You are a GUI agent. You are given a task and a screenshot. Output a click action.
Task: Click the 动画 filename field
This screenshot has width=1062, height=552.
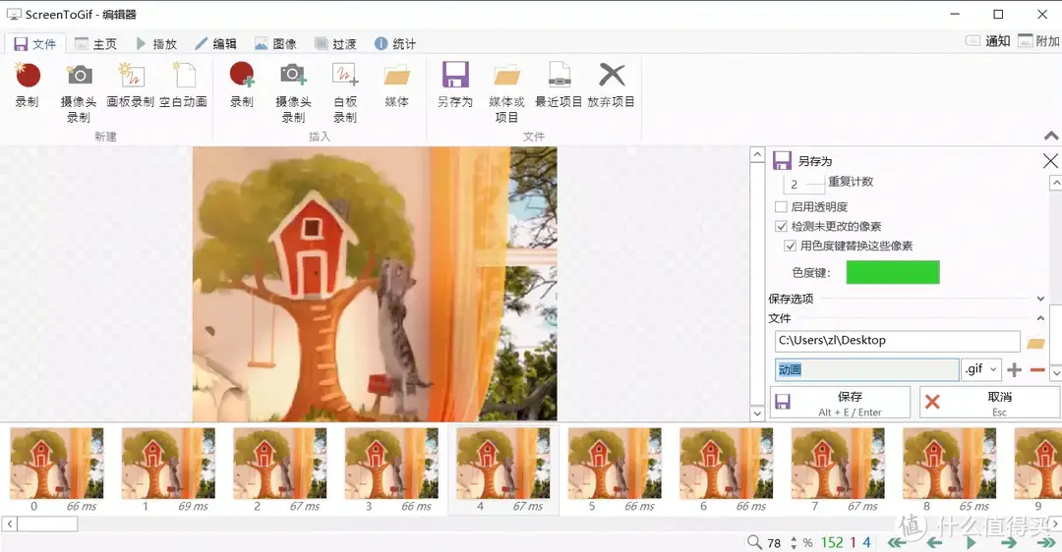[x=867, y=370]
